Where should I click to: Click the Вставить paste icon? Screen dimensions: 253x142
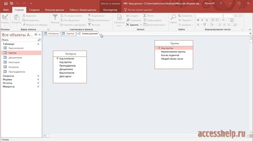click(x=17, y=18)
